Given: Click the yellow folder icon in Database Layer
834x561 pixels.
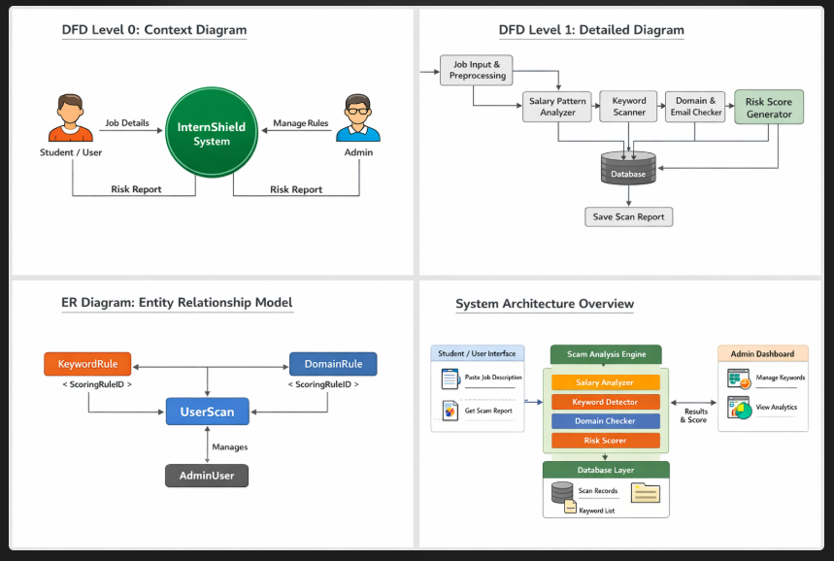Looking at the screenshot, I should tap(645, 493).
